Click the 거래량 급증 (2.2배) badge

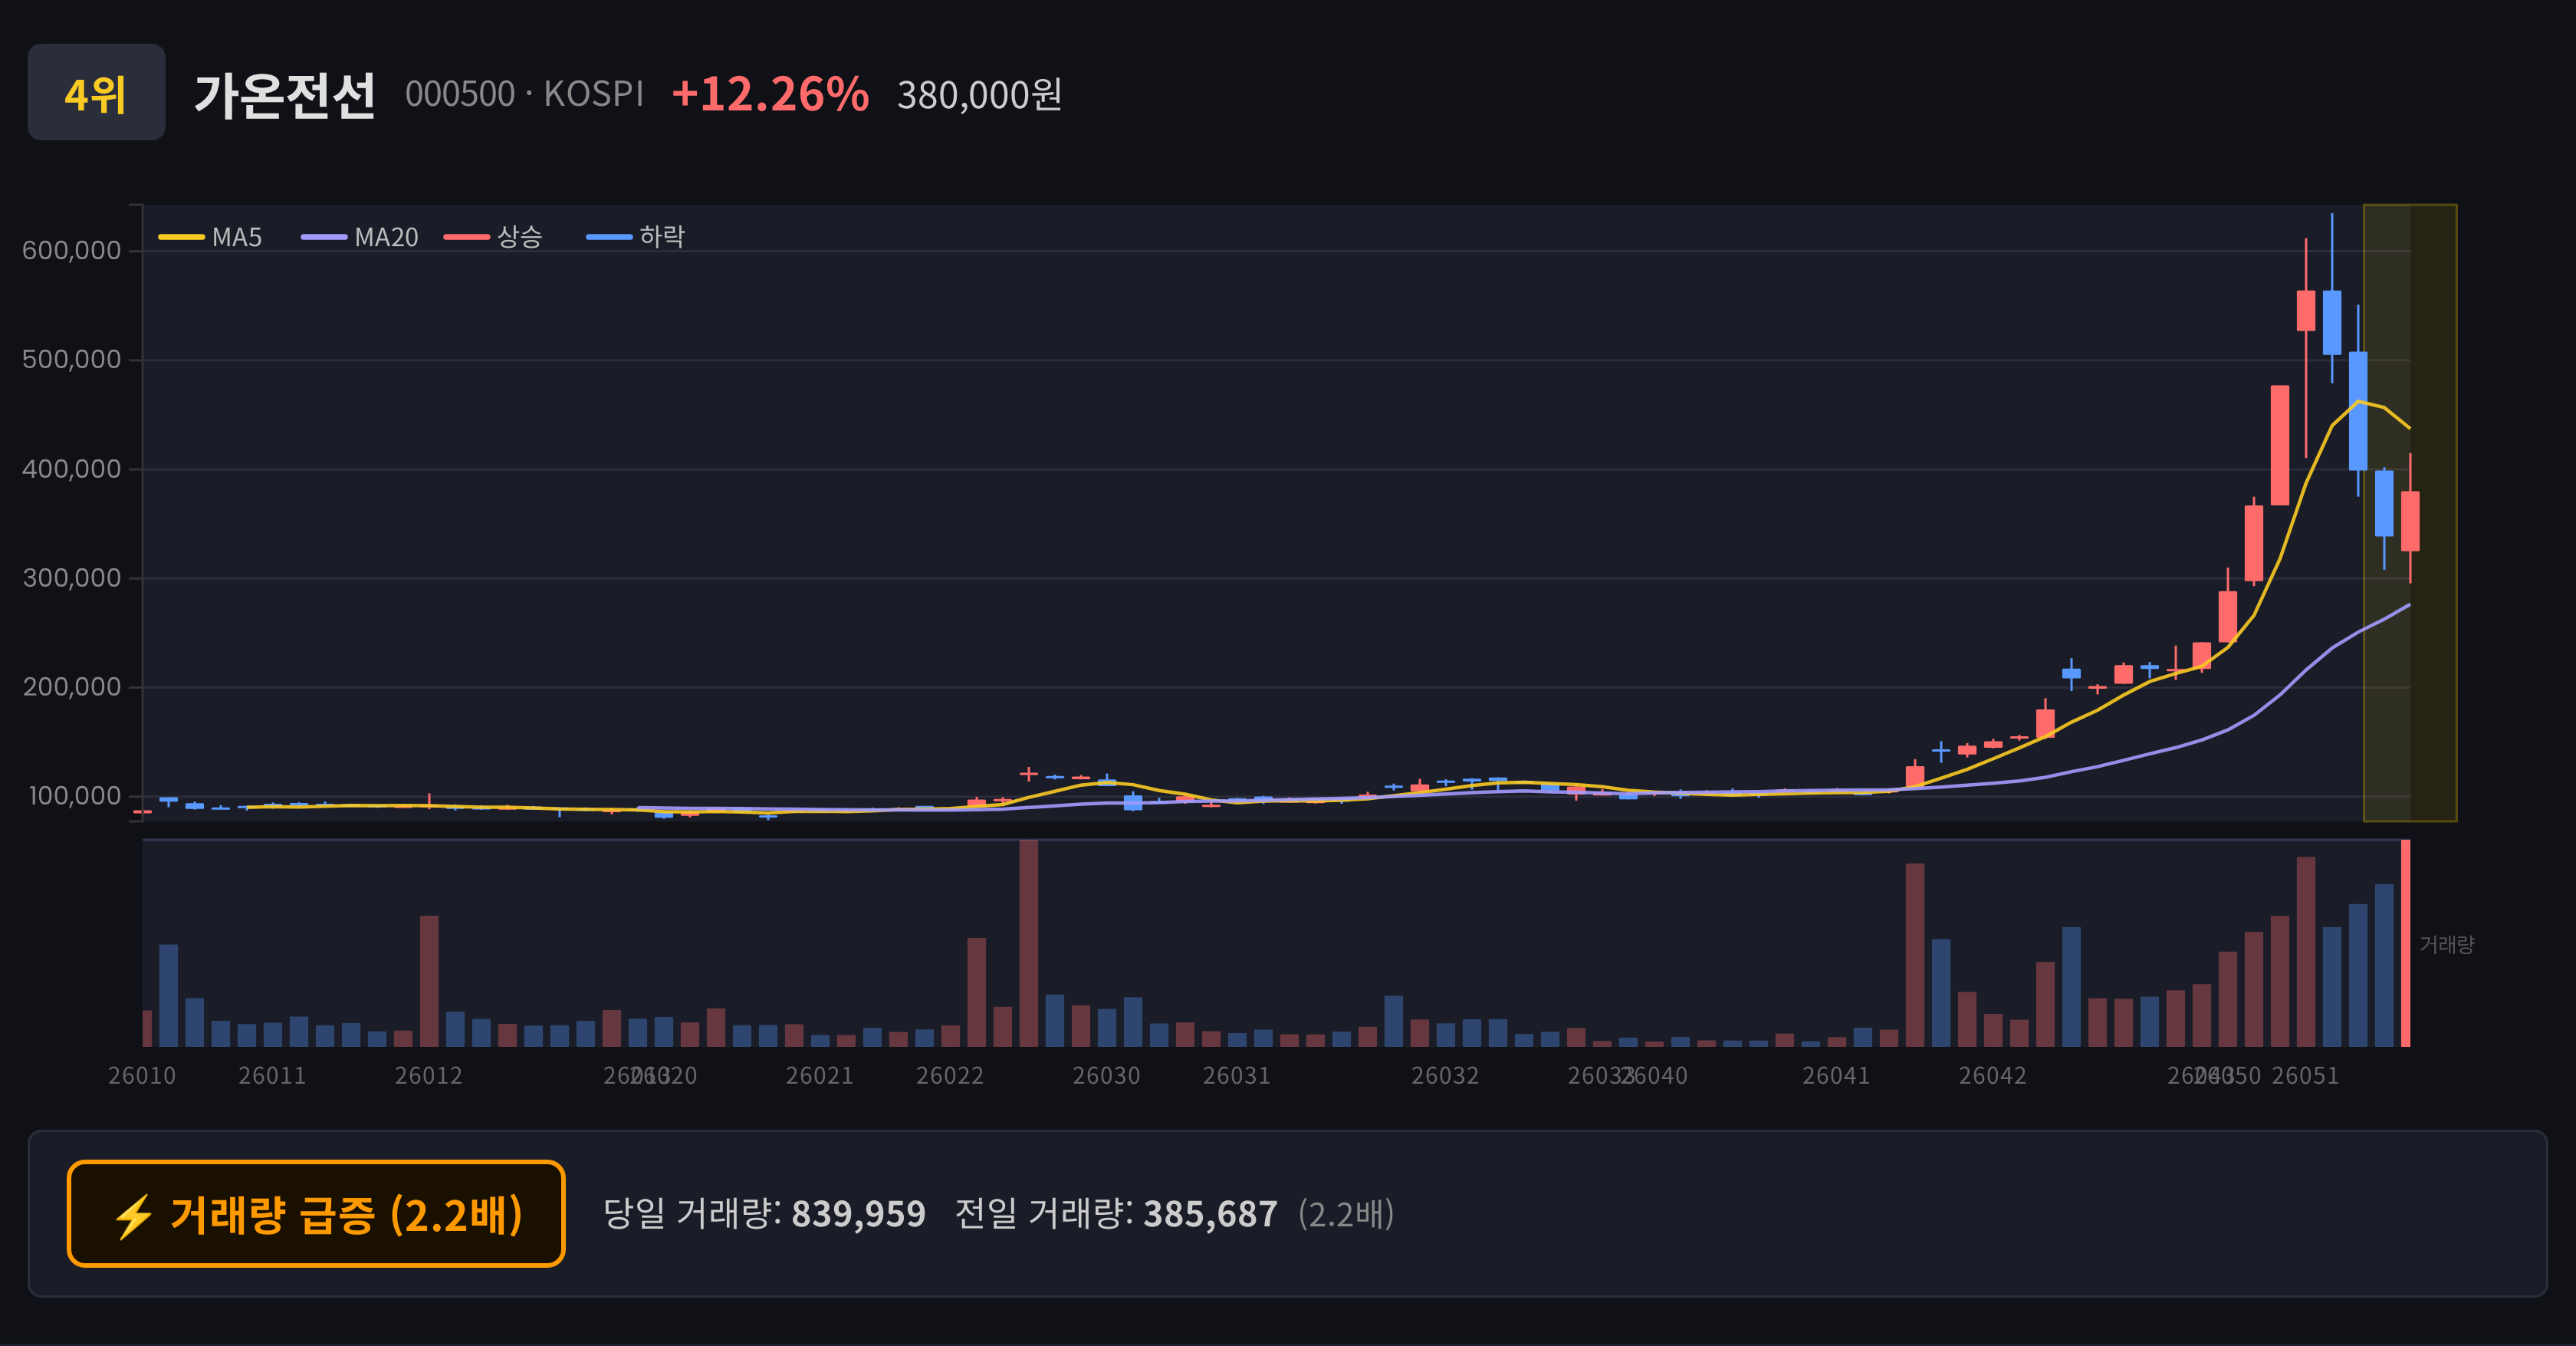[x=316, y=1214]
